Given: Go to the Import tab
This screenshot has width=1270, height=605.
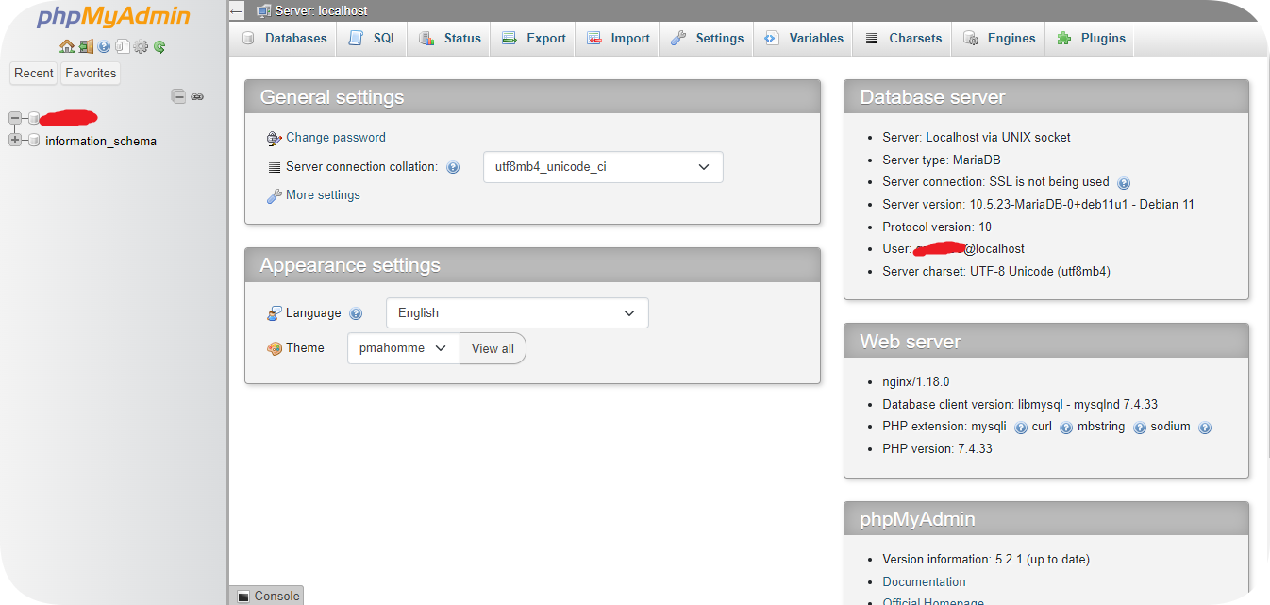Looking at the screenshot, I should pos(618,39).
